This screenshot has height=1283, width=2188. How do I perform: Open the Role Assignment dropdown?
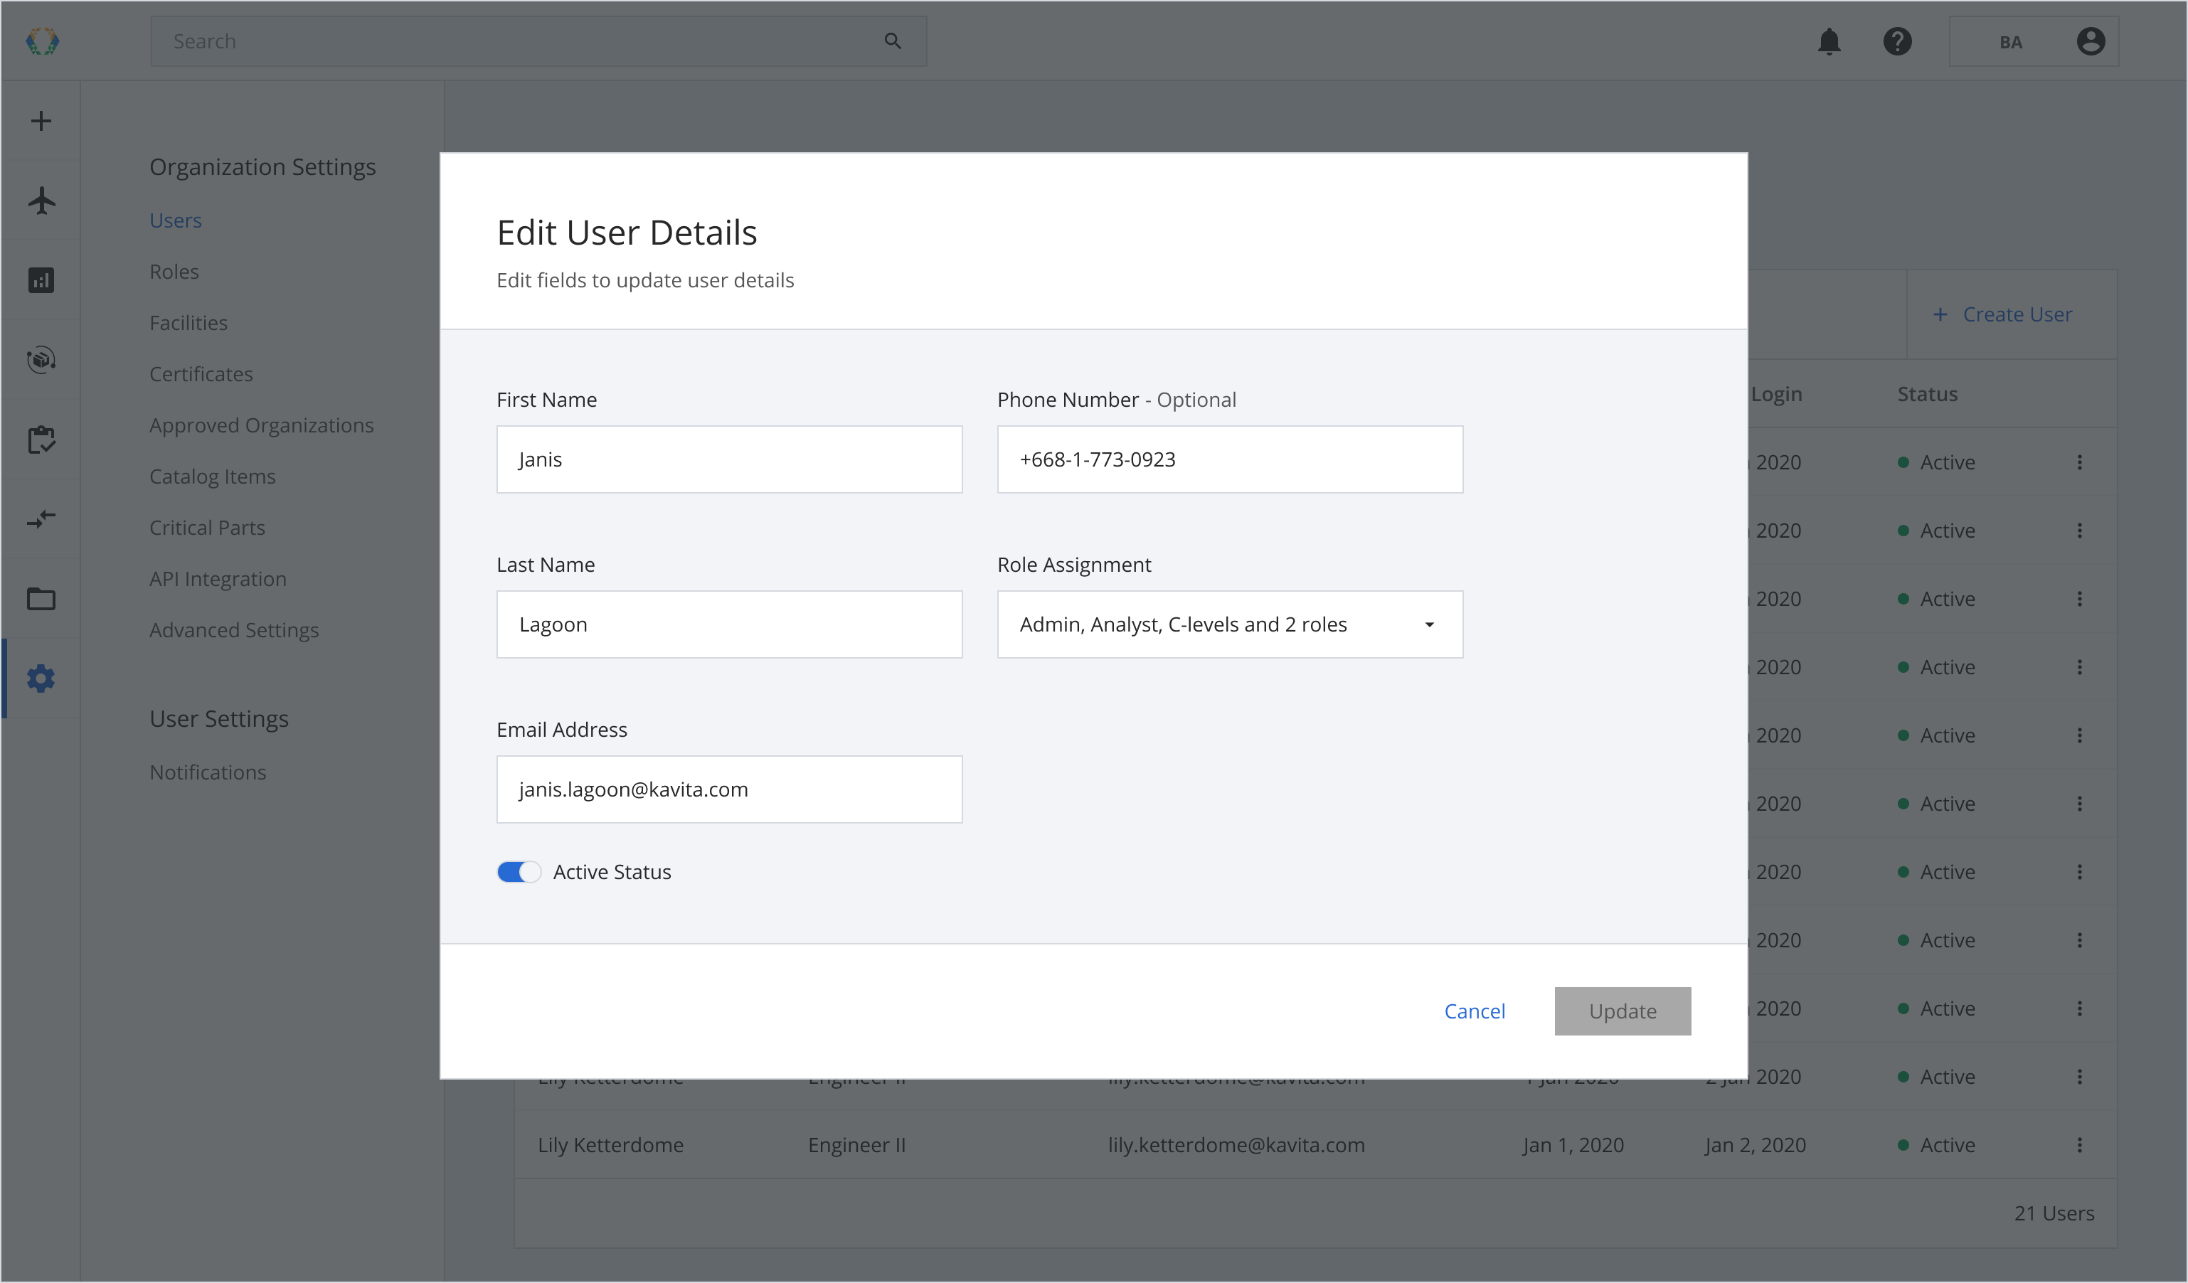(x=1229, y=624)
